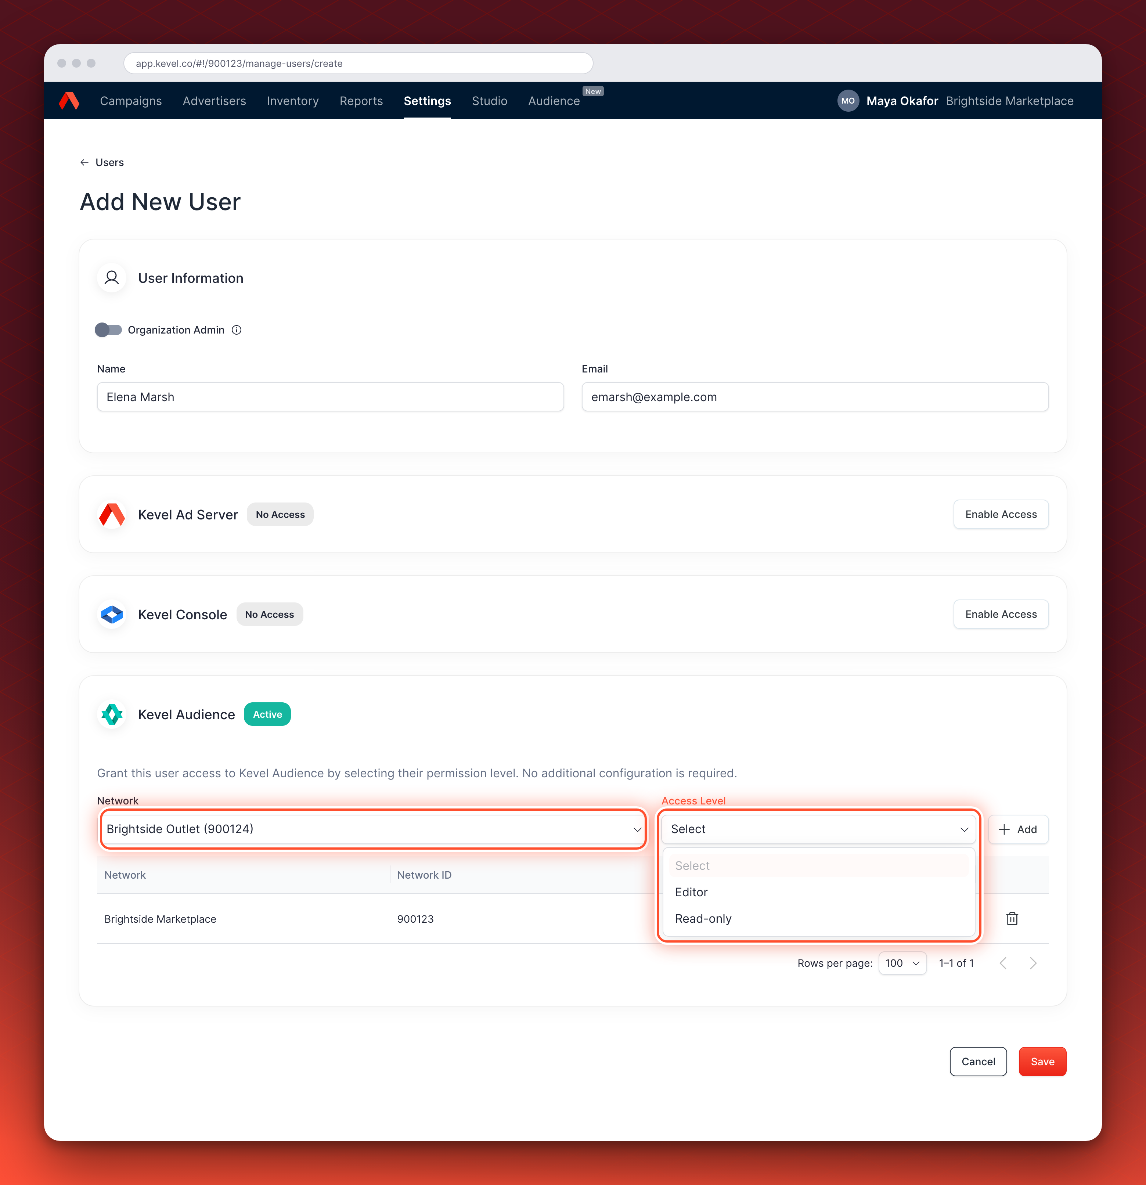This screenshot has width=1146, height=1185.
Task: Click the MO user avatar
Action: coord(848,101)
